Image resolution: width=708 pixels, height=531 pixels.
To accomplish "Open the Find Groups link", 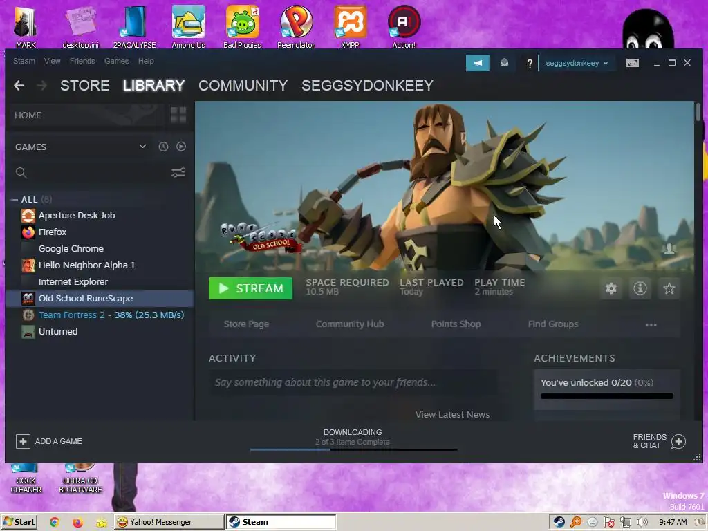I will pos(553,324).
